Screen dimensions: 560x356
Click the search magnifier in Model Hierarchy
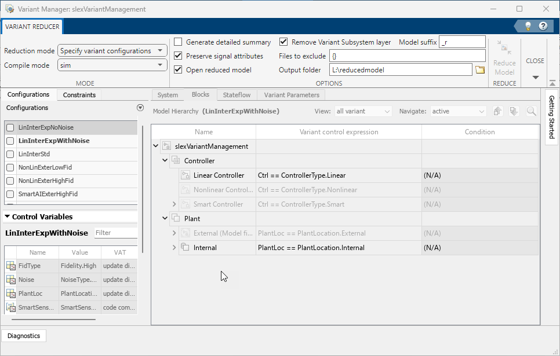(532, 111)
